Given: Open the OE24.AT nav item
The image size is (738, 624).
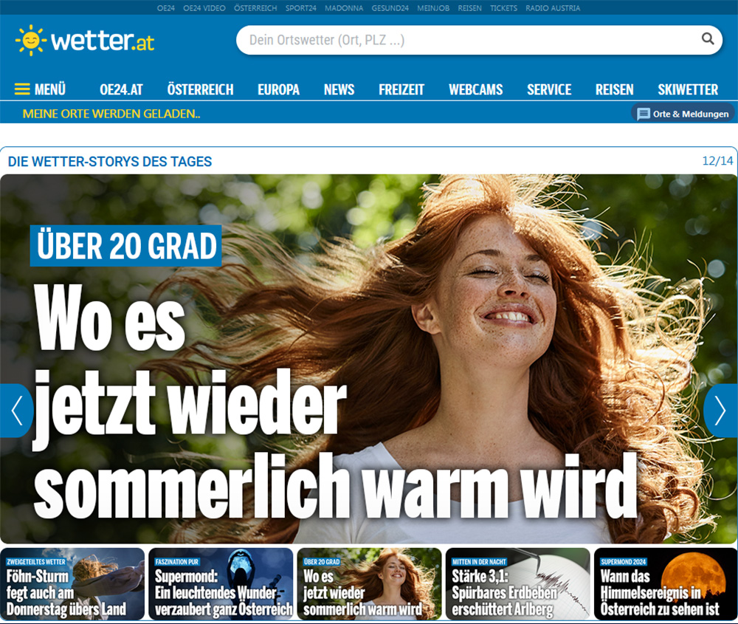Looking at the screenshot, I should [121, 89].
